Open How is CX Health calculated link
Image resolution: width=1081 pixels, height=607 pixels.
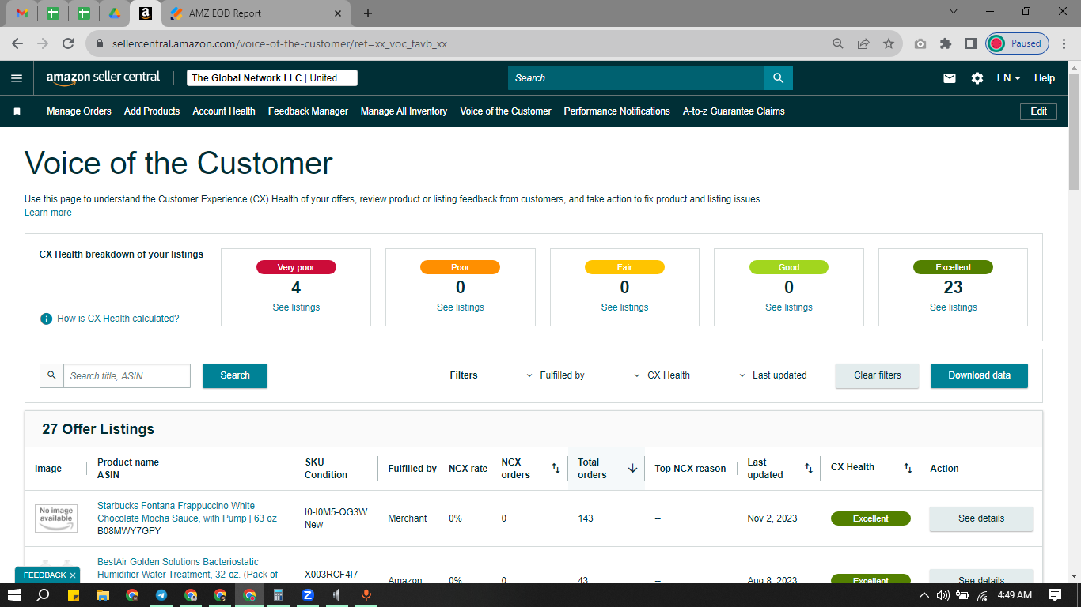coord(119,319)
